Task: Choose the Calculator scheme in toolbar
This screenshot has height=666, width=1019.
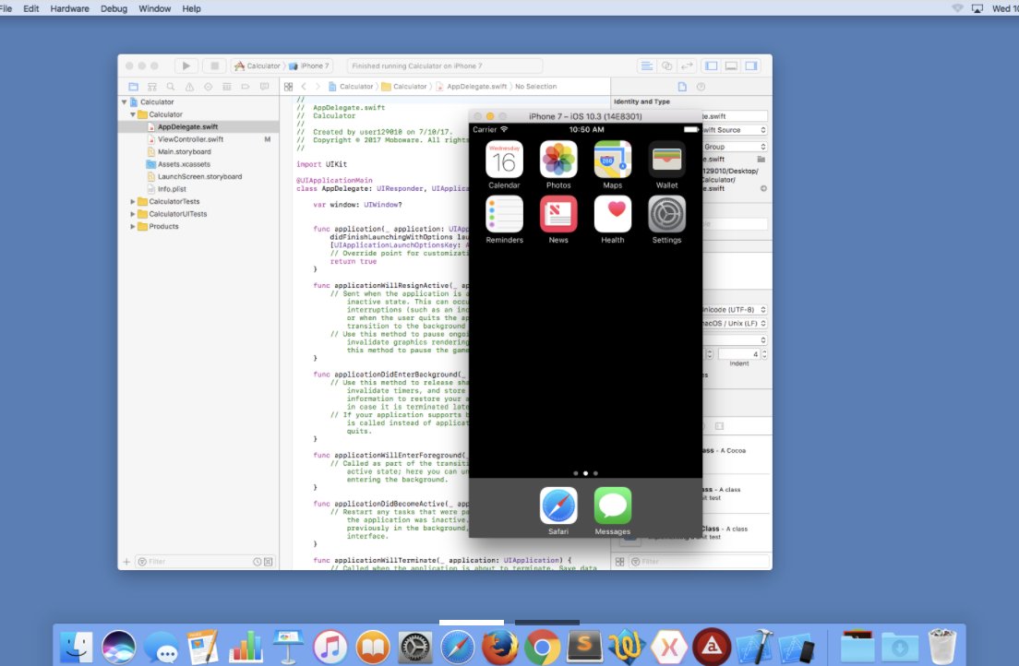Action: [x=258, y=65]
